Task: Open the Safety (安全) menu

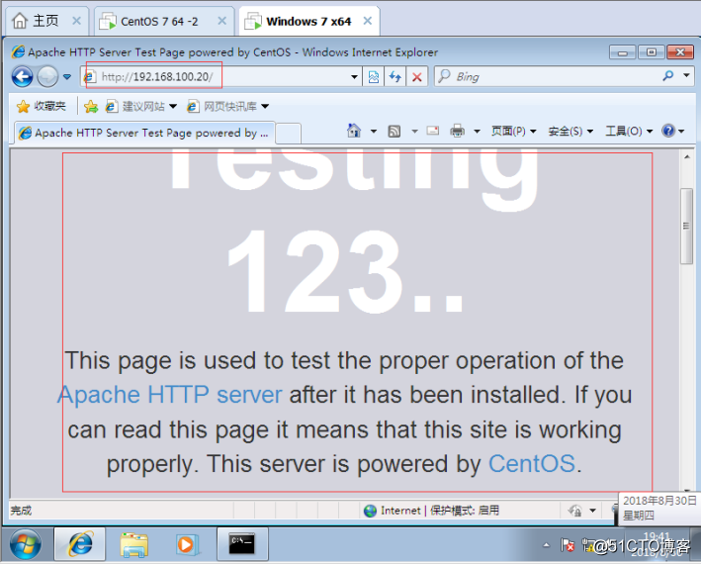Action: coord(570,131)
